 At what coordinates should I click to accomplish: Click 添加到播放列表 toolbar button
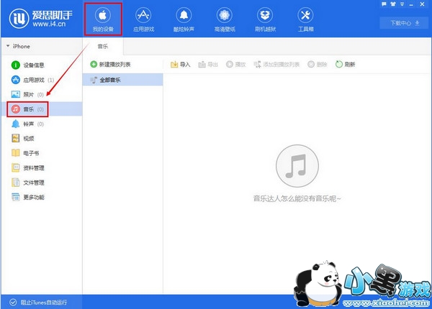276,65
